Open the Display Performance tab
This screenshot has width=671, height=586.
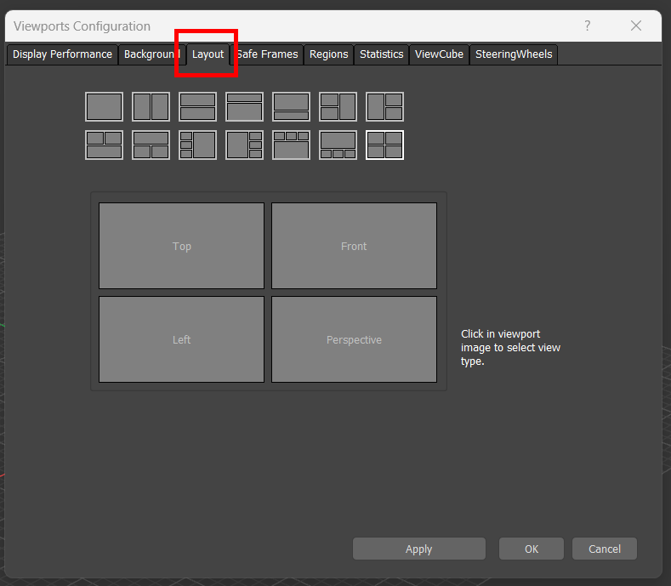coord(62,54)
